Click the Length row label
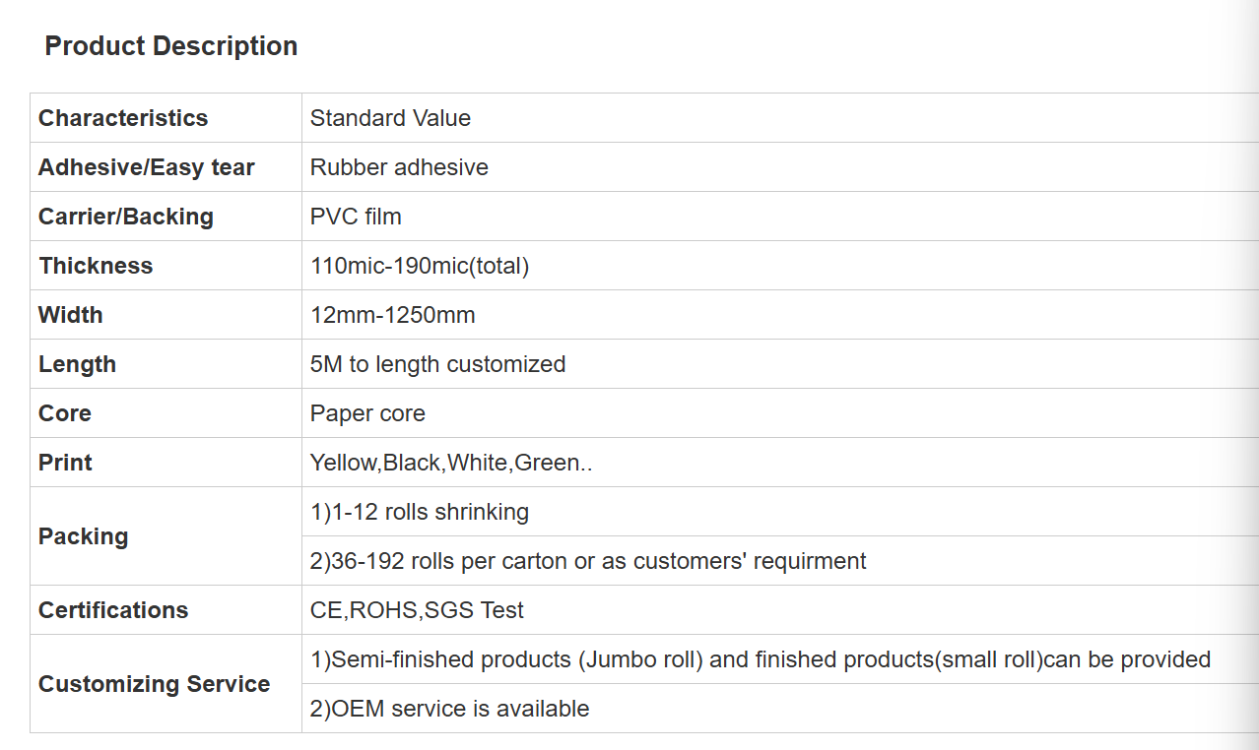Image resolution: width=1259 pixels, height=750 pixels. (77, 364)
